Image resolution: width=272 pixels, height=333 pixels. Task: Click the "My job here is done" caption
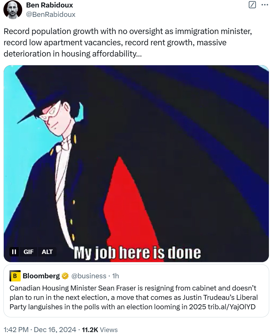137,253
